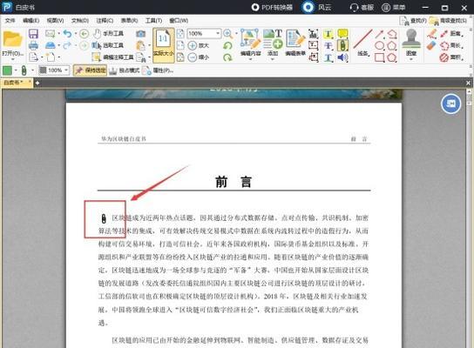Click the edit form tool (编辑表单)
The width and height of the screenshot is (474, 348).
[x=295, y=43]
